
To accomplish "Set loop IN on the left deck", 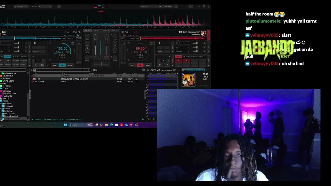I will click(35, 65).
